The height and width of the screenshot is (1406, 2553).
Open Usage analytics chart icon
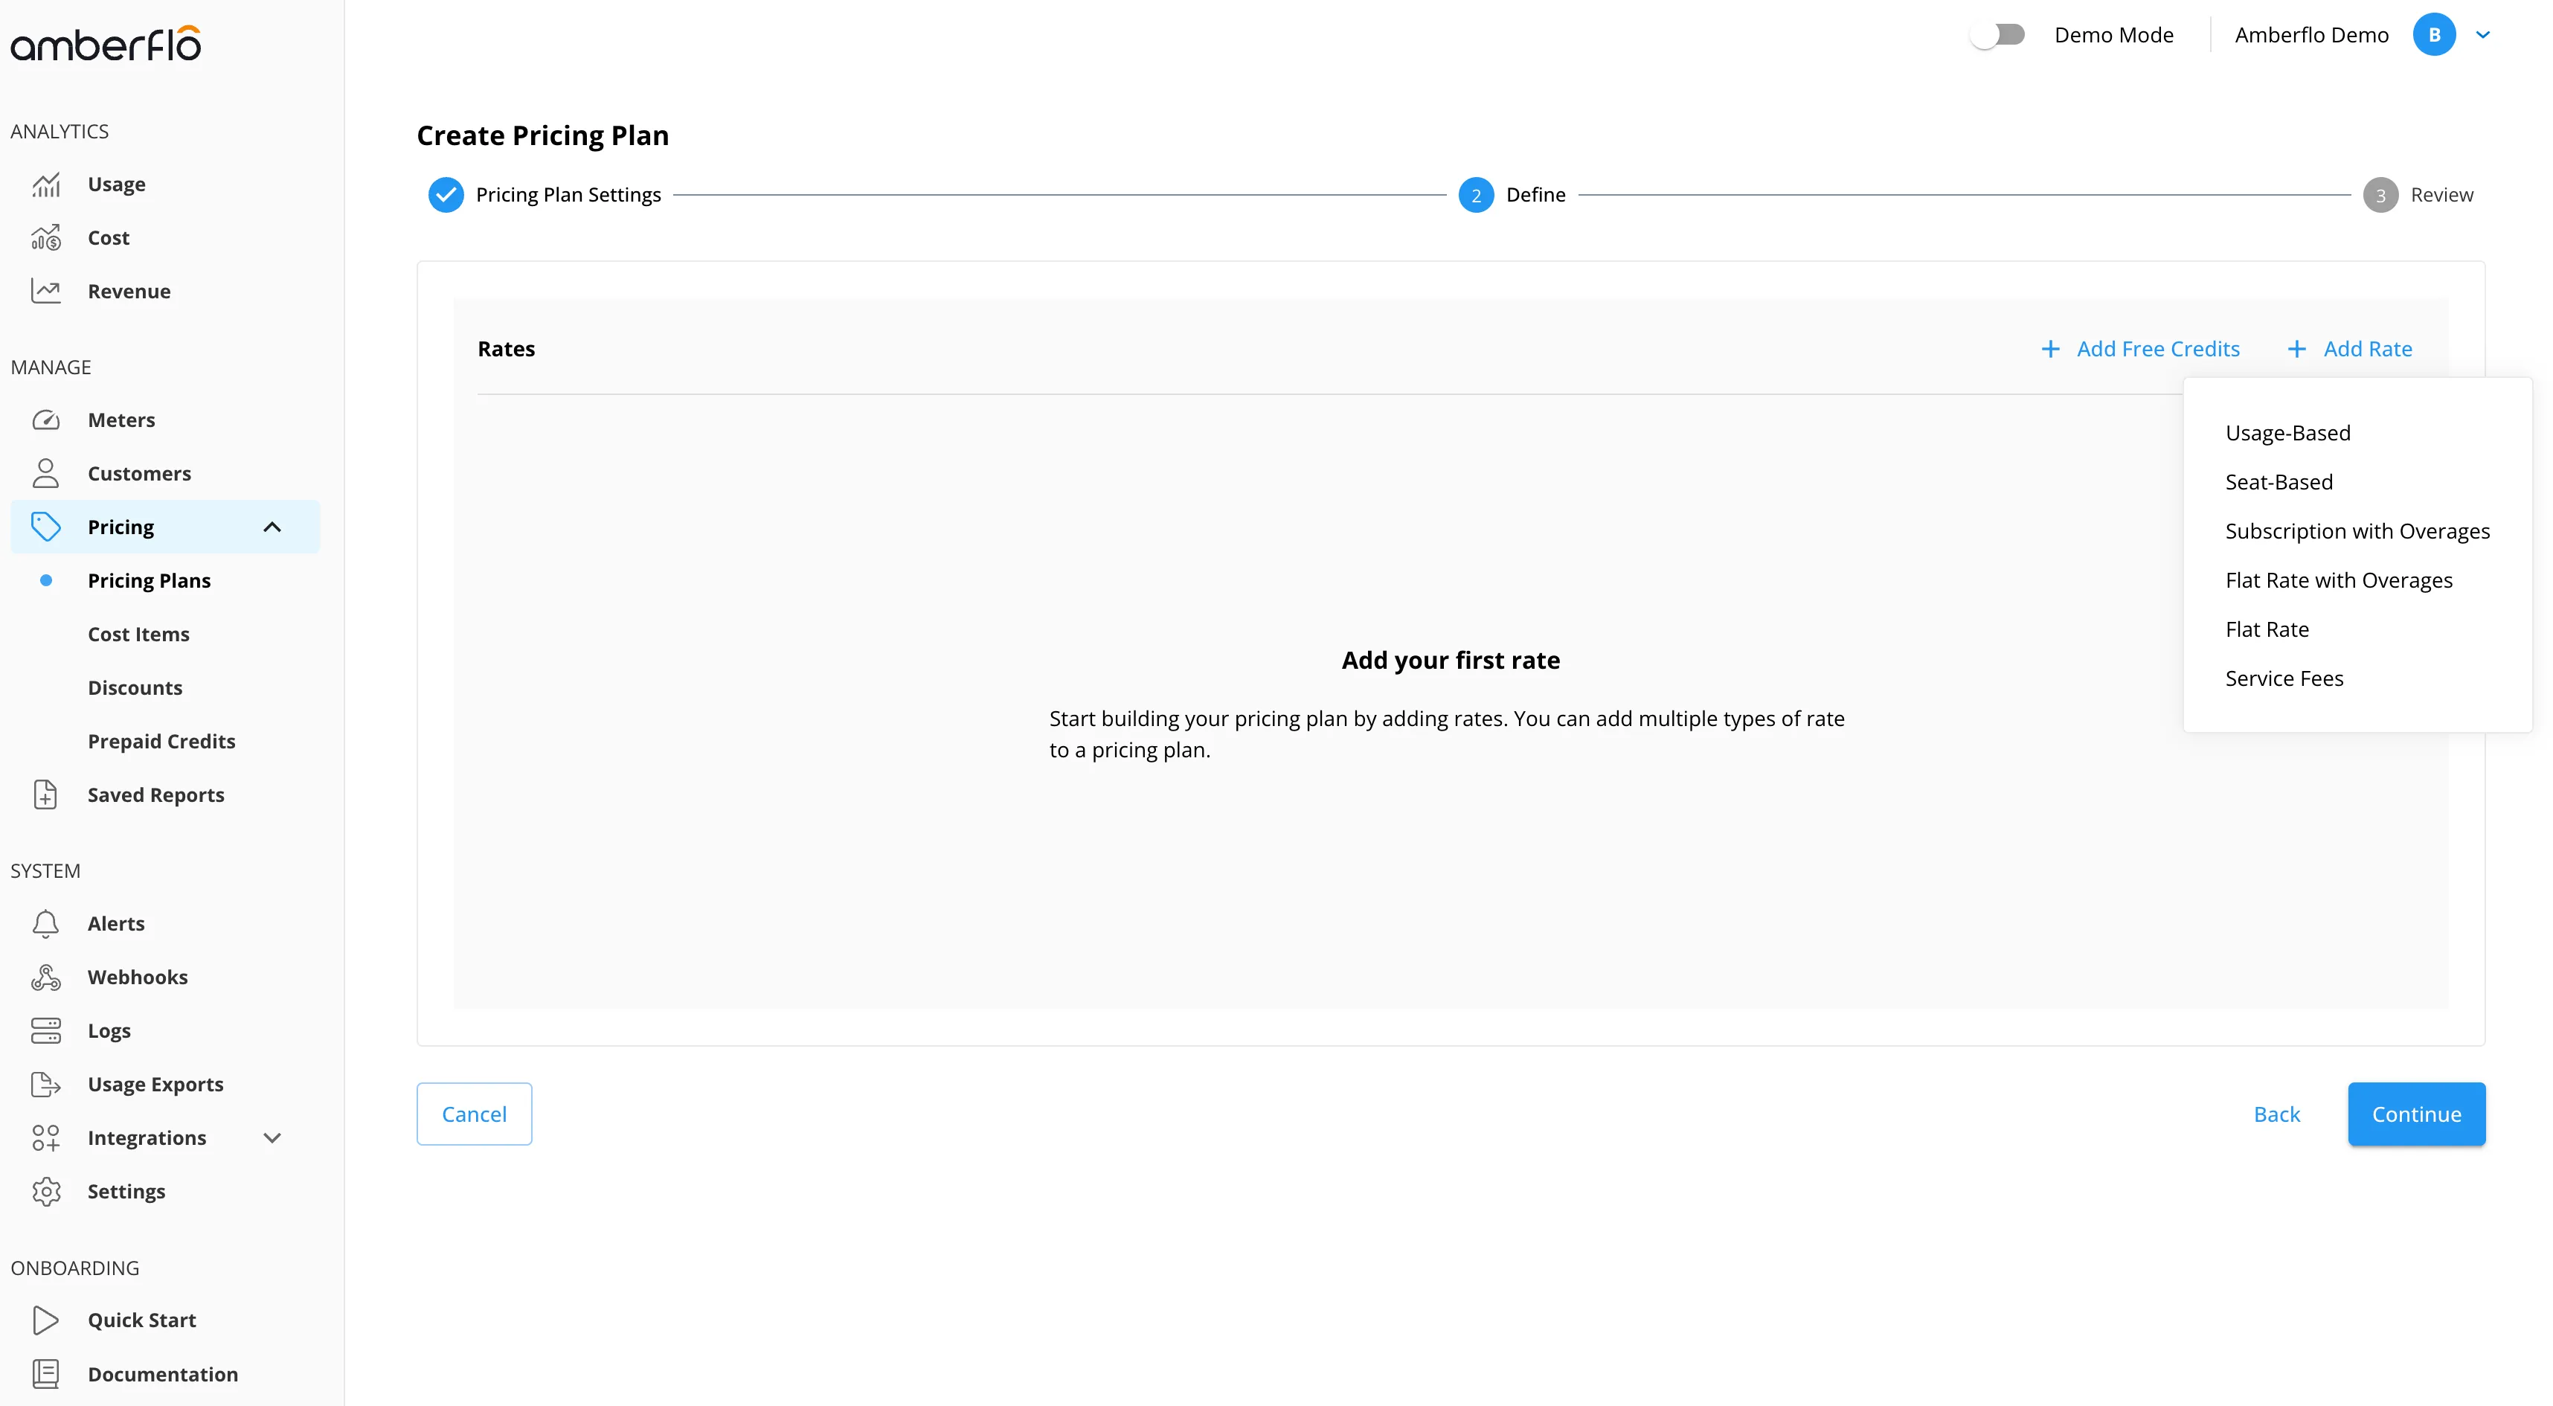(45, 184)
